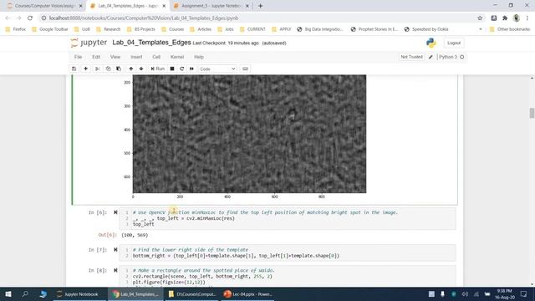Move selected cell down arrow
This screenshot has height=301, width=535.
[x=141, y=69]
